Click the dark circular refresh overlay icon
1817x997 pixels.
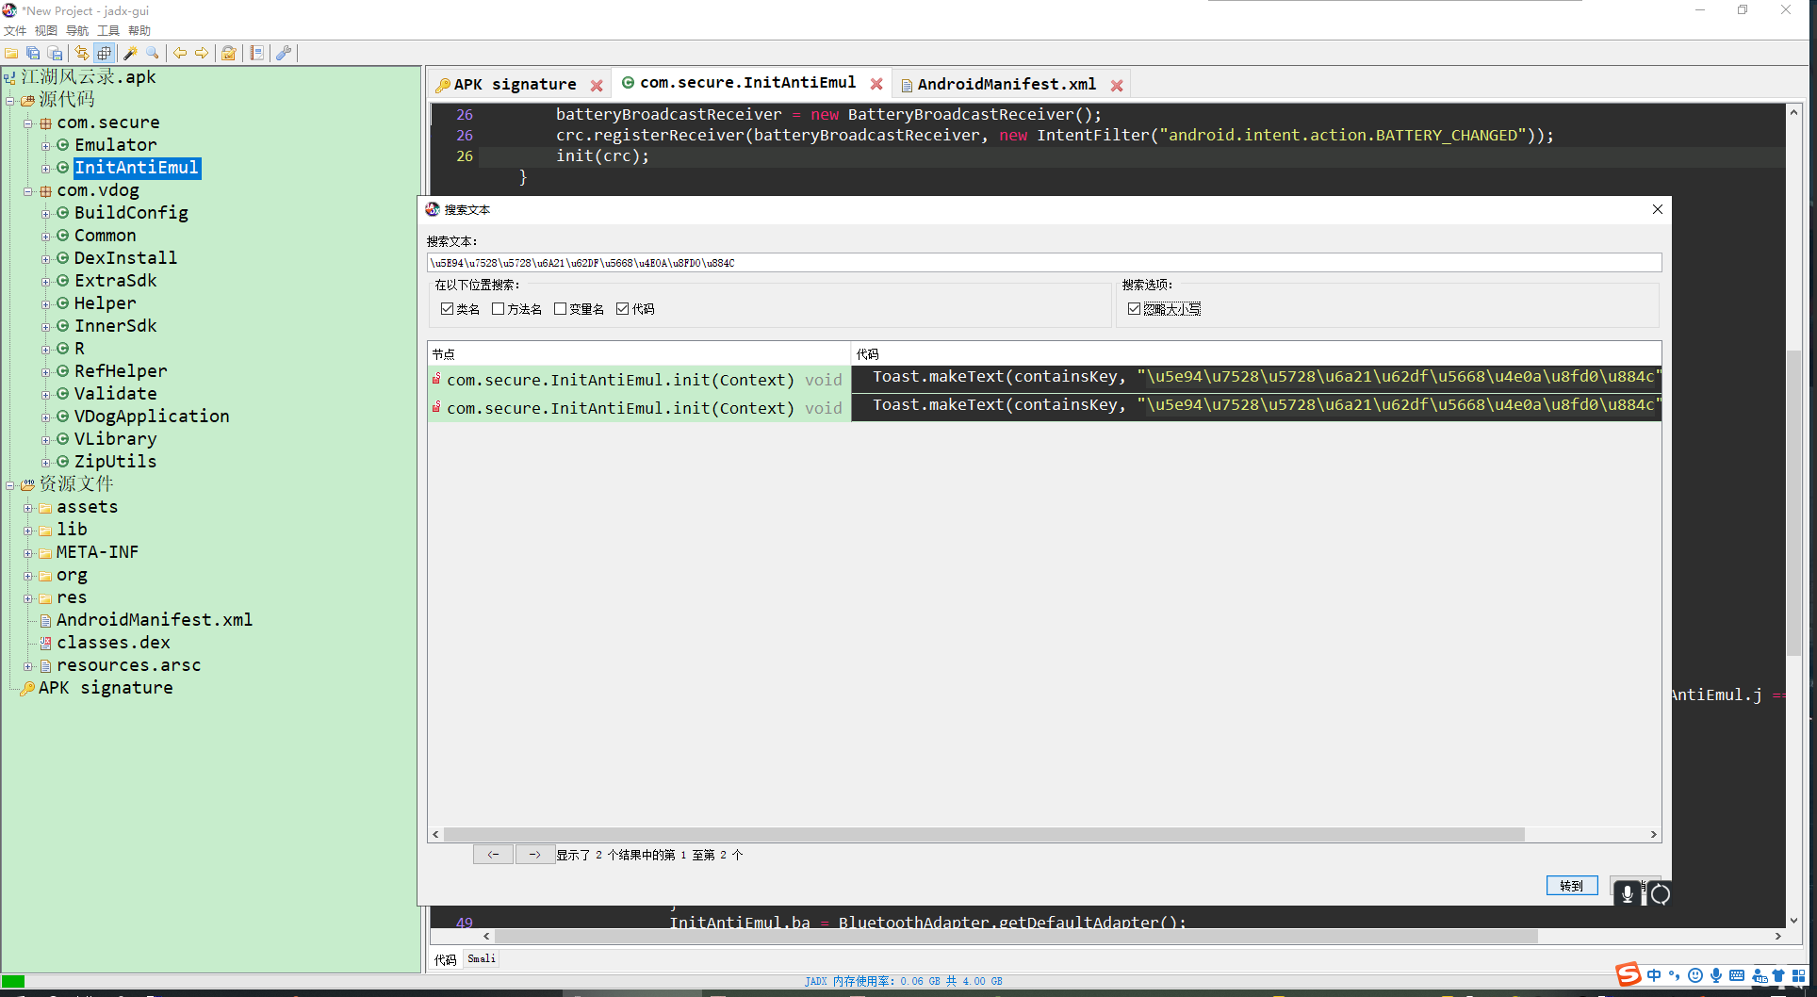click(x=1661, y=894)
